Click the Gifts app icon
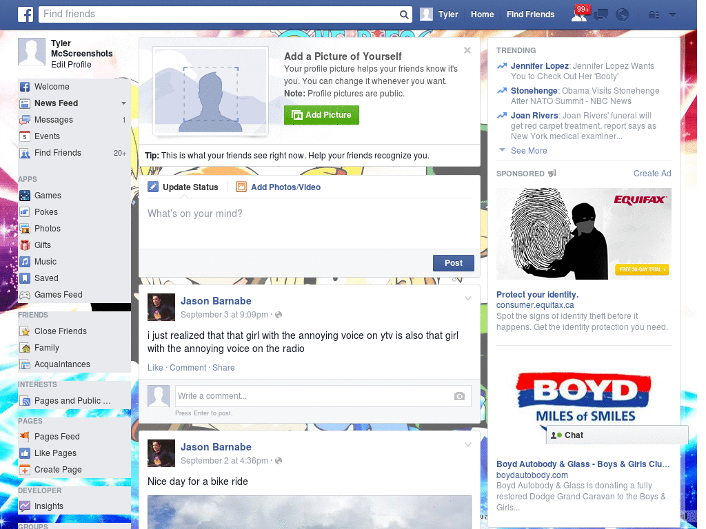Viewport: 706px width, 529px height. (x=25, y=245)
